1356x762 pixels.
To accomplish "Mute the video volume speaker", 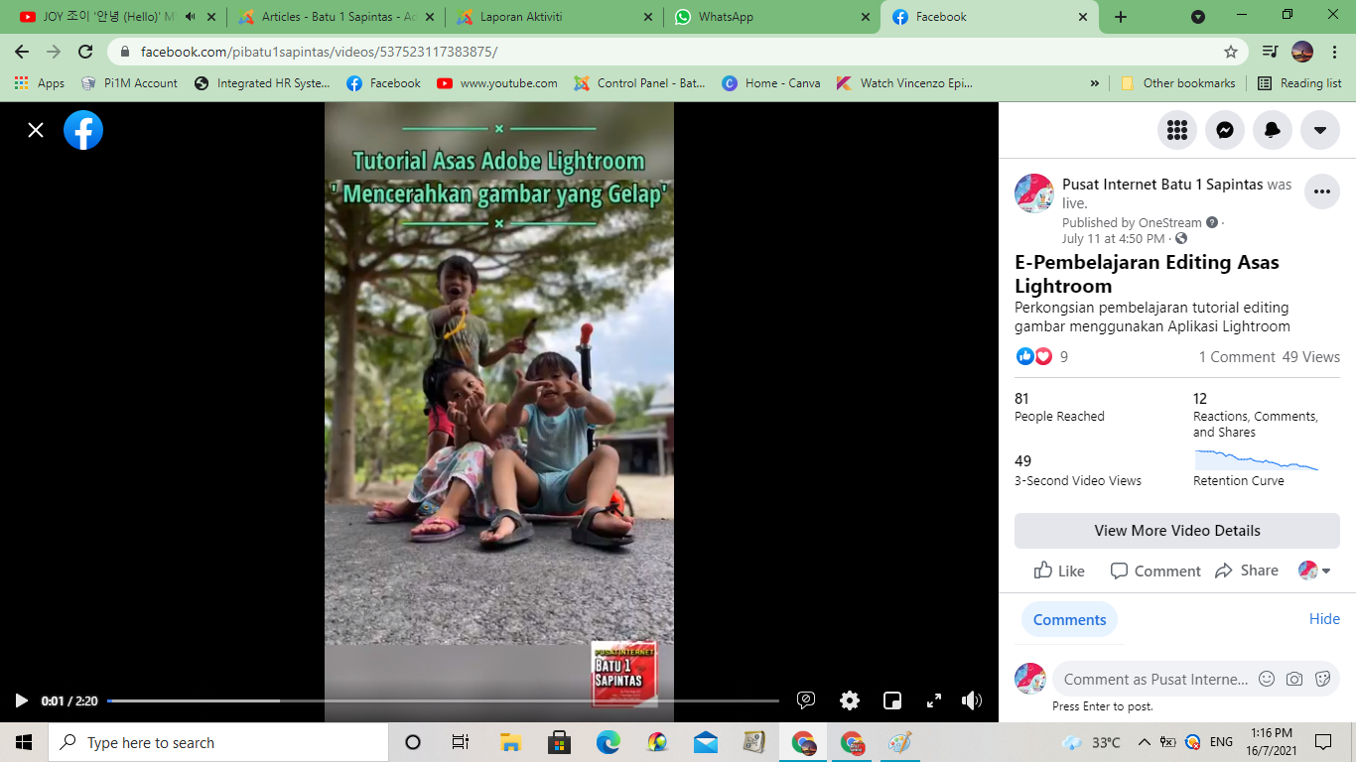I will pyautogui.click(x=972, y=700).
